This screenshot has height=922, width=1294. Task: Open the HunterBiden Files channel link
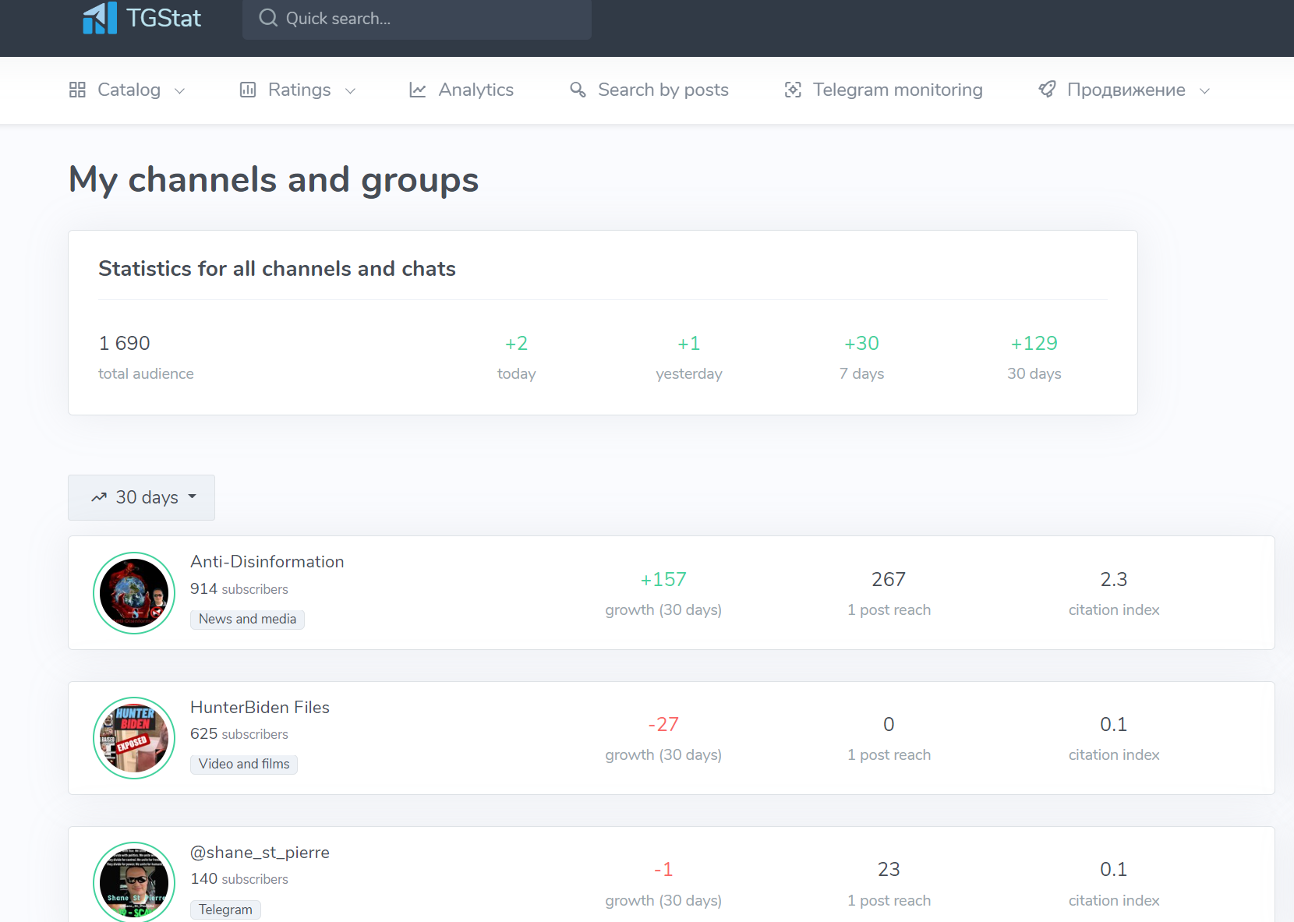[x=260, y=707]
